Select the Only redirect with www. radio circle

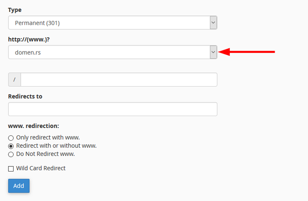click(x=11, y=138)
